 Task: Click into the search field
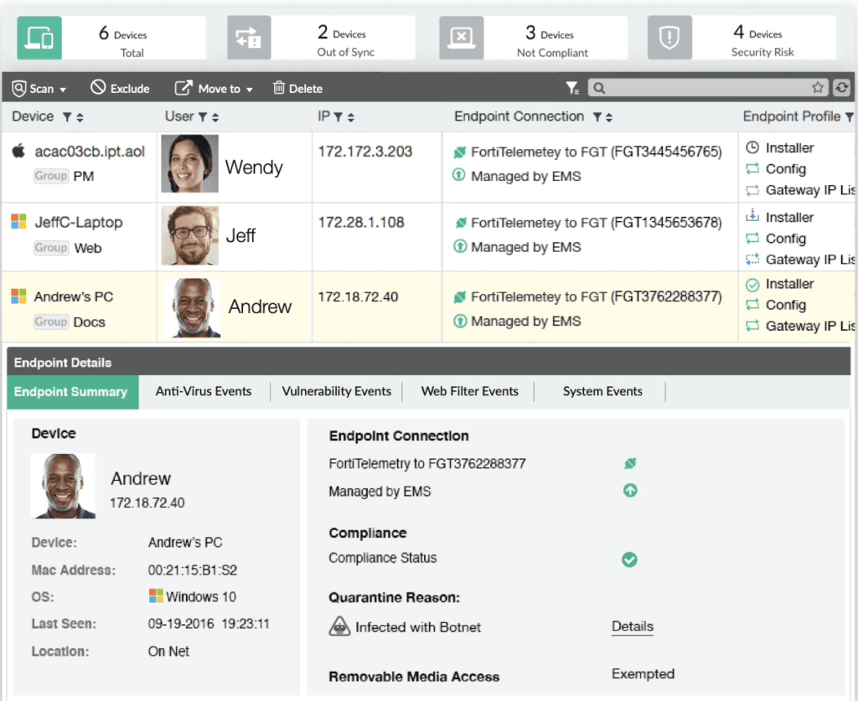(707, 87)
